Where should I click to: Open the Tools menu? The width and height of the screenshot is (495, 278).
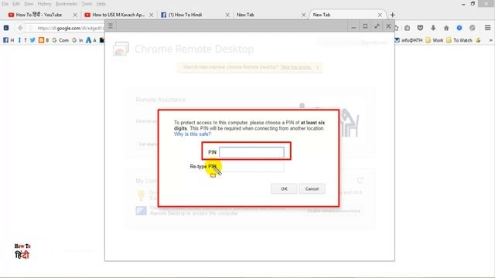87,4
